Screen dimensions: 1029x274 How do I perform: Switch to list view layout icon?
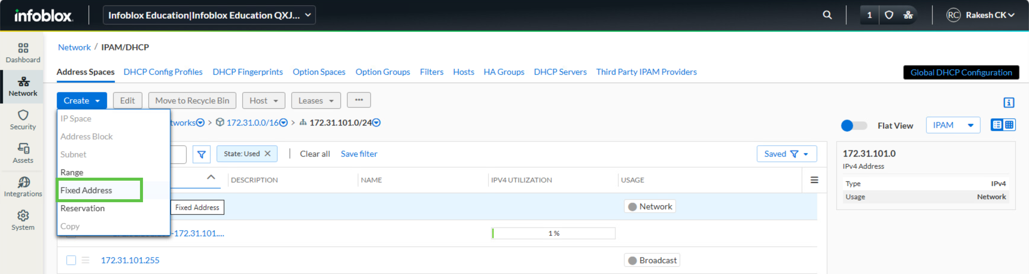[998, 125]
